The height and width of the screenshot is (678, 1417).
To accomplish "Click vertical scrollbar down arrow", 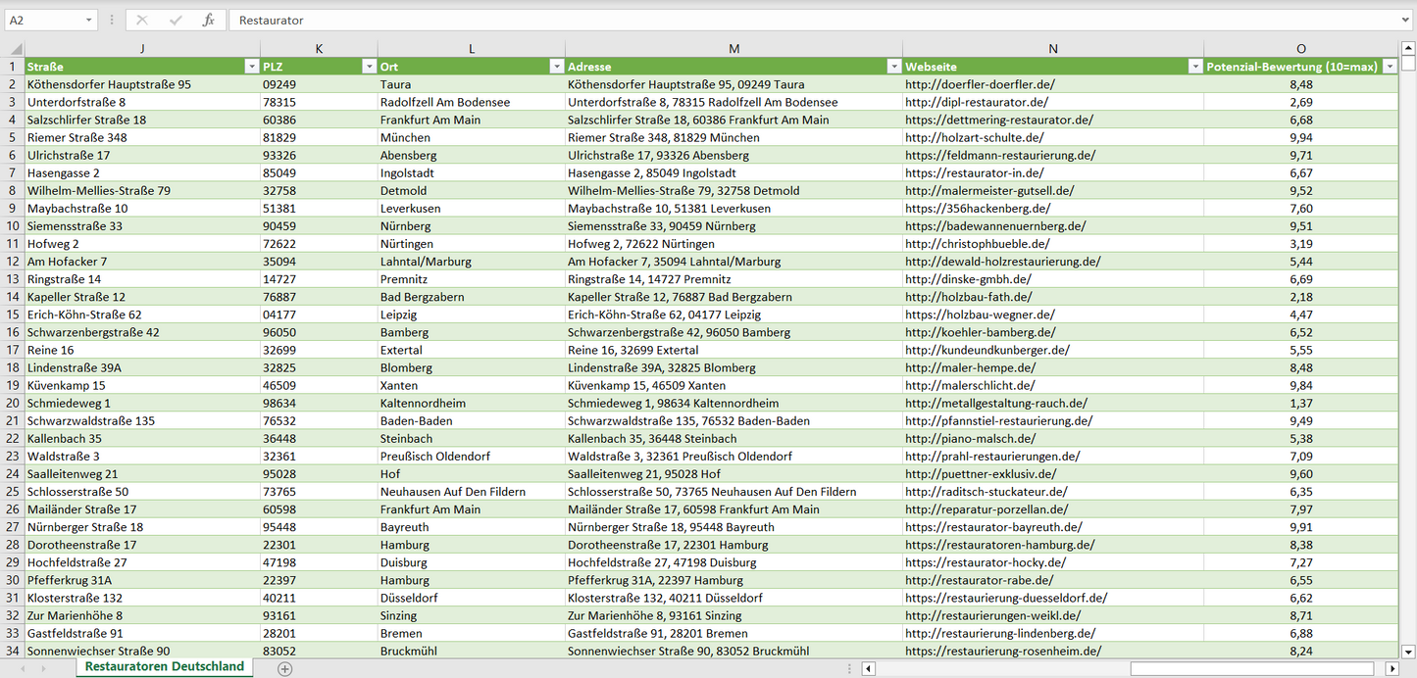I will (1408, 651).
